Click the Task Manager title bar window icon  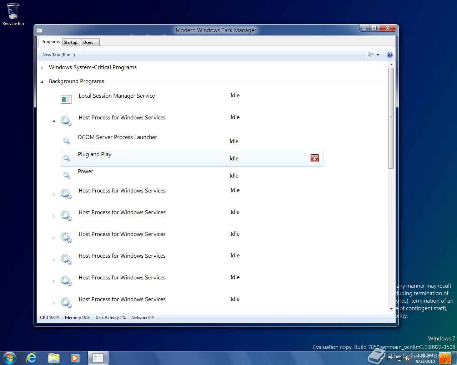pos(40,31)
